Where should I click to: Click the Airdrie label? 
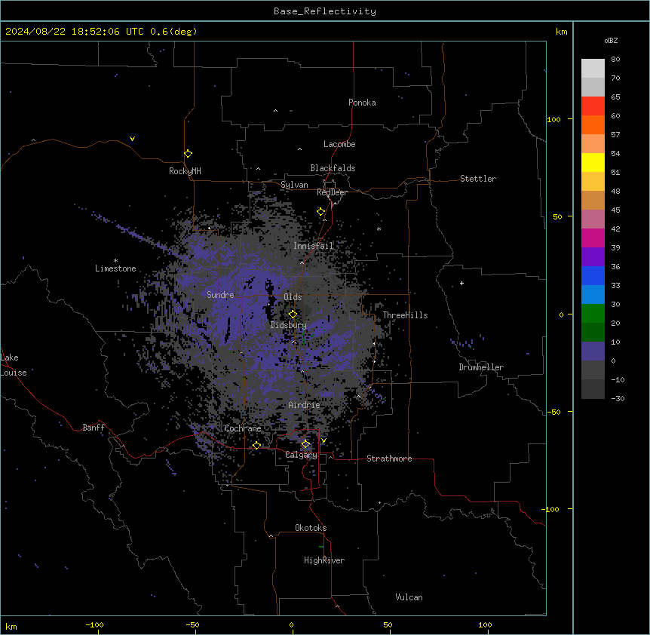305,405
